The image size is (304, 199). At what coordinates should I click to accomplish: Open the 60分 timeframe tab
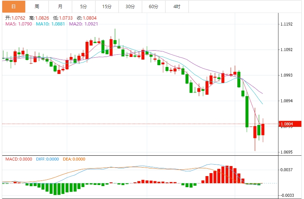coord(154,7)
